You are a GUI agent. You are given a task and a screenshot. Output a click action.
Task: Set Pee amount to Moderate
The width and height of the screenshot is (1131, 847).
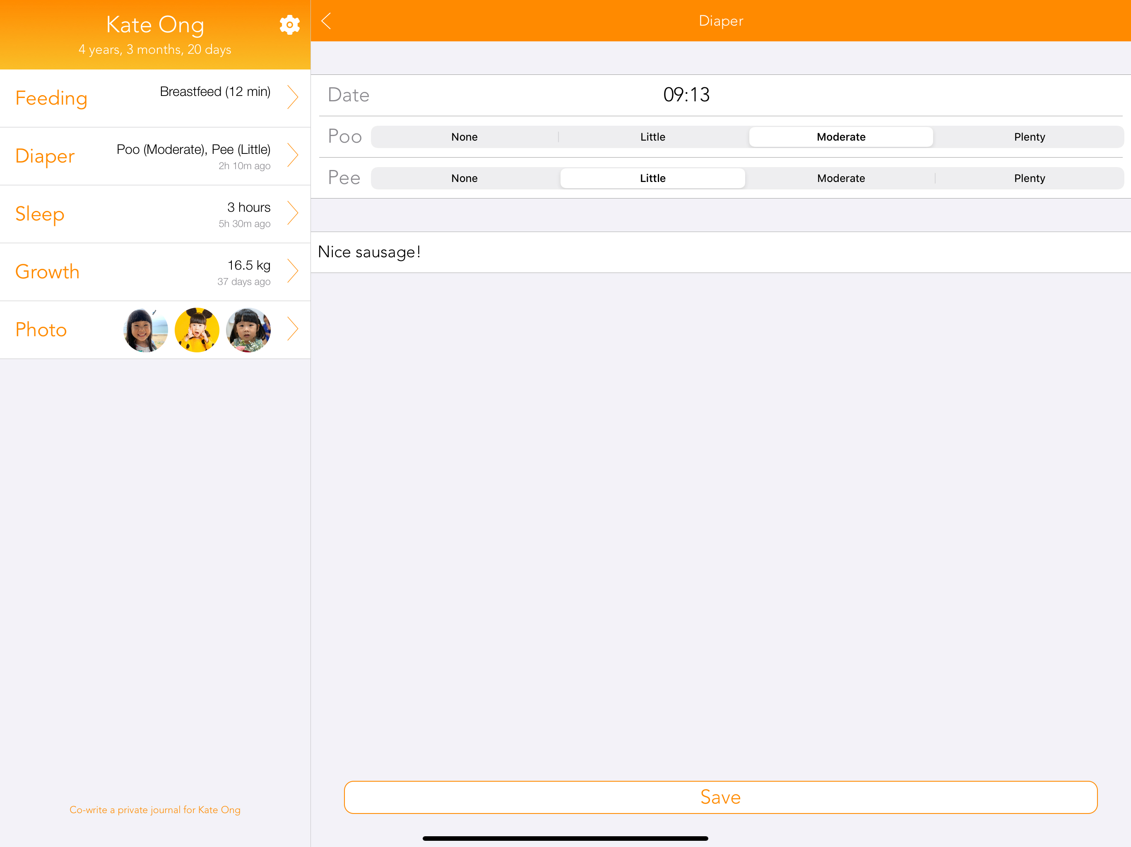coord(840,178)
